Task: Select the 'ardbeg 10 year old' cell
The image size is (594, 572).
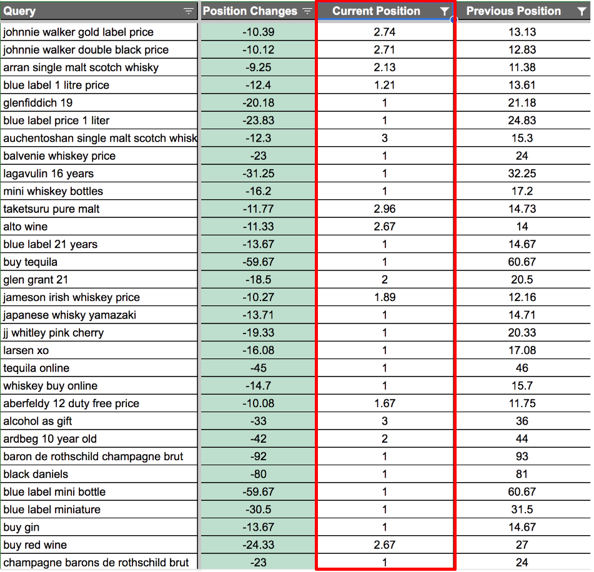Action: (x=99, y=438)
